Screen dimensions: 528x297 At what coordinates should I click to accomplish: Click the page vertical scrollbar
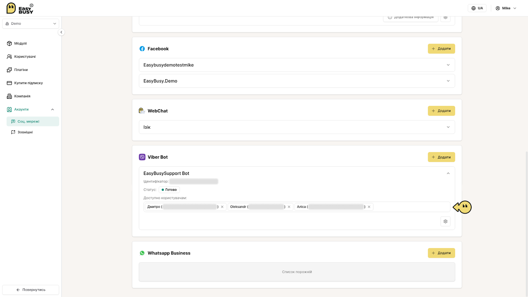pos(526,224)
